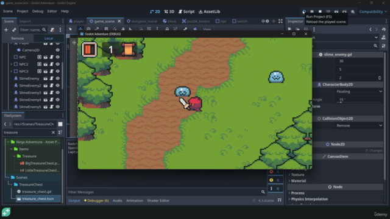The image size is (390, 219).
Task: Open the Output bottom panel
Action: 74,201
